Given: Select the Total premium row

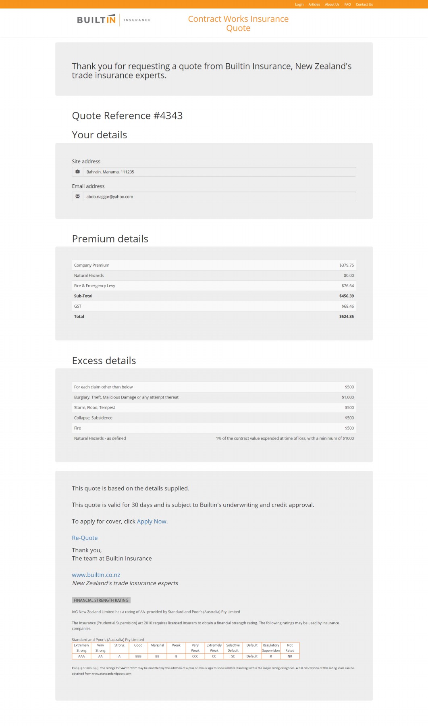Looking at the screenshot, I should [214, 317].
